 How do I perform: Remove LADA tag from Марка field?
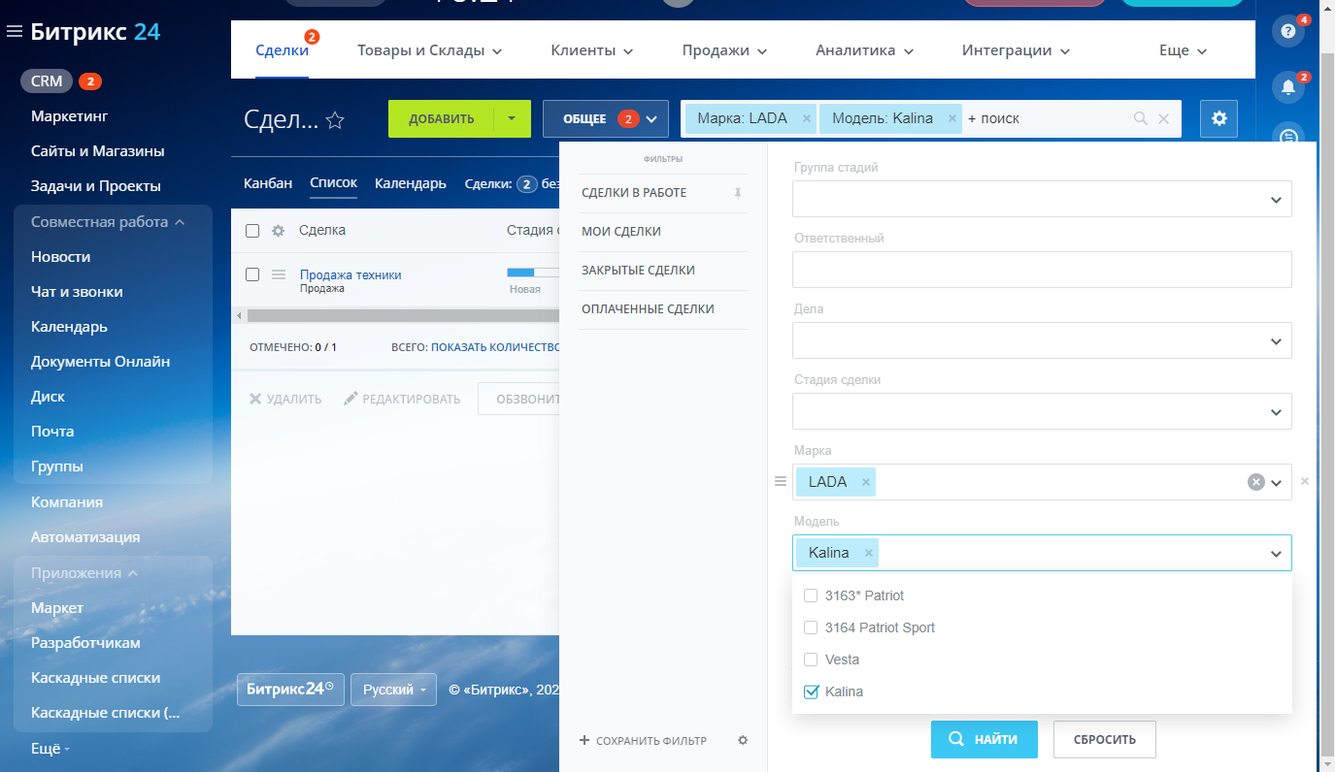[865, 482]
